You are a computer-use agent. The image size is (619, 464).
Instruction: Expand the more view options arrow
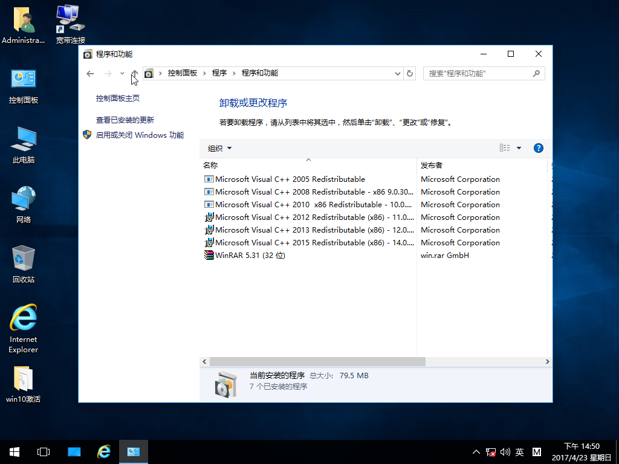pos(519,148)
